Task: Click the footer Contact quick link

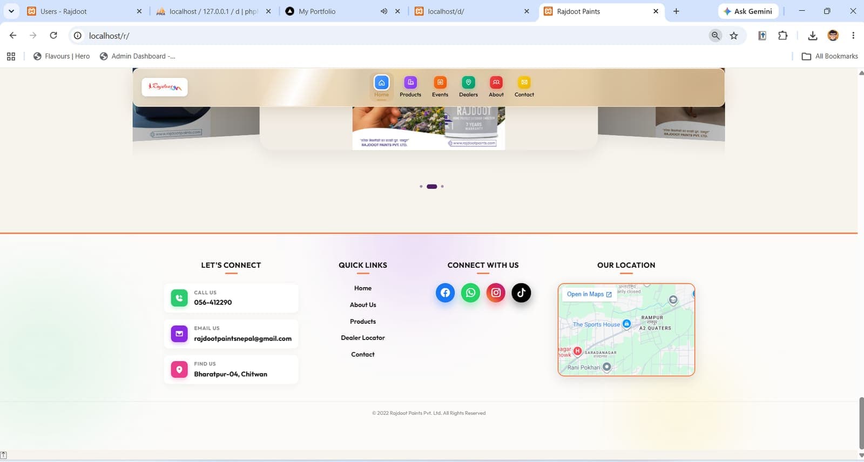Action: (x=363, y=355)
